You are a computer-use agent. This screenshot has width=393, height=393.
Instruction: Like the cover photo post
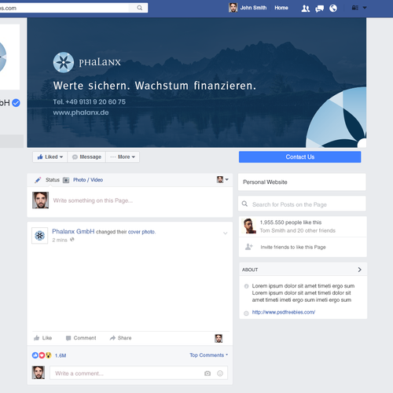(x=43, y=338)
